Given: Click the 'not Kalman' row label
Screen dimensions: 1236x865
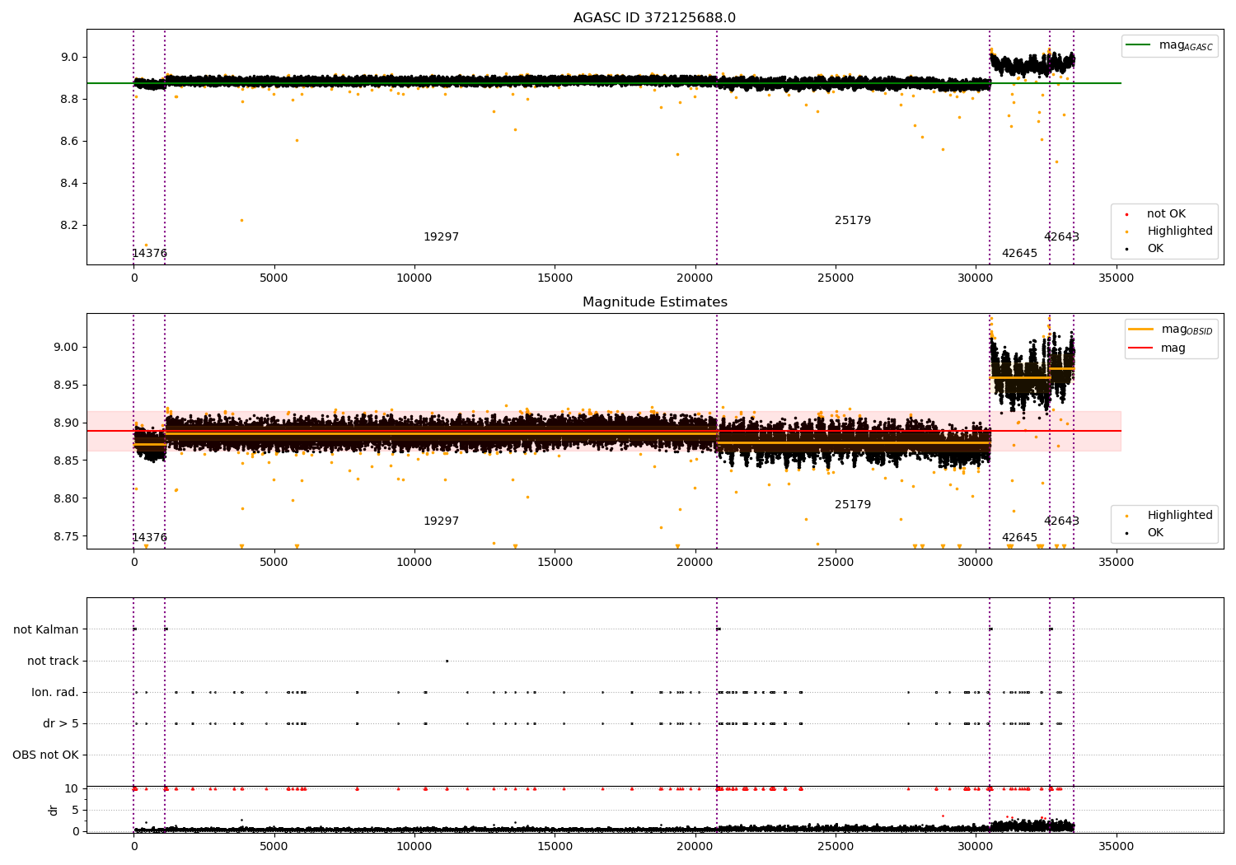Looking at the screenshot, I should click(46, 629).
